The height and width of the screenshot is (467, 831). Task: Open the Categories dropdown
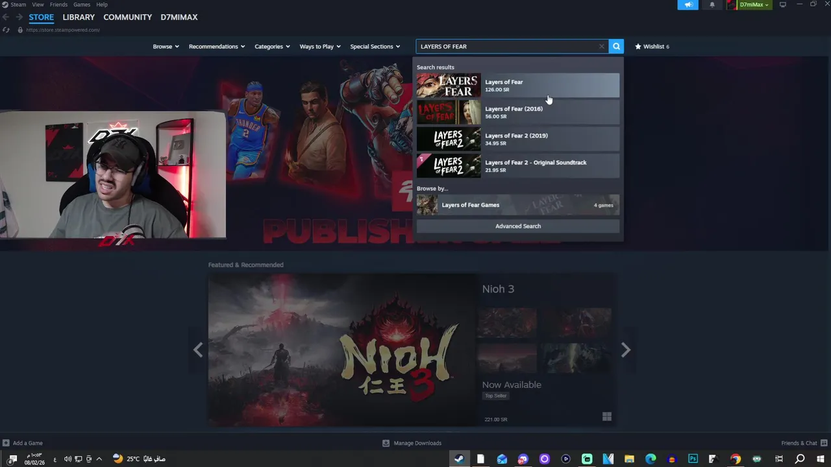tap(272, 46)
